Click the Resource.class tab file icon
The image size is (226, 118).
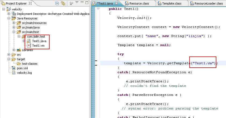[x=127, y=3]
